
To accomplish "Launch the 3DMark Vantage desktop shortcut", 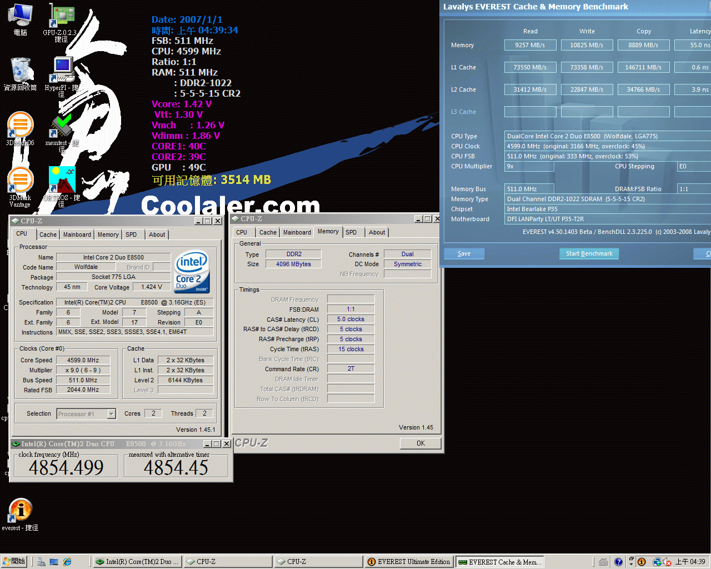I will click(21, 187).
